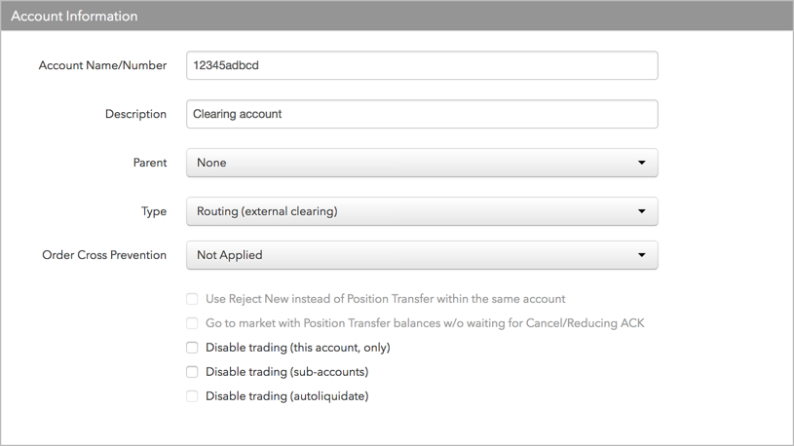Toggle Use Reject New instead of Position Transfer
This screenshot has width=794, height=446.
click(192, 299)
